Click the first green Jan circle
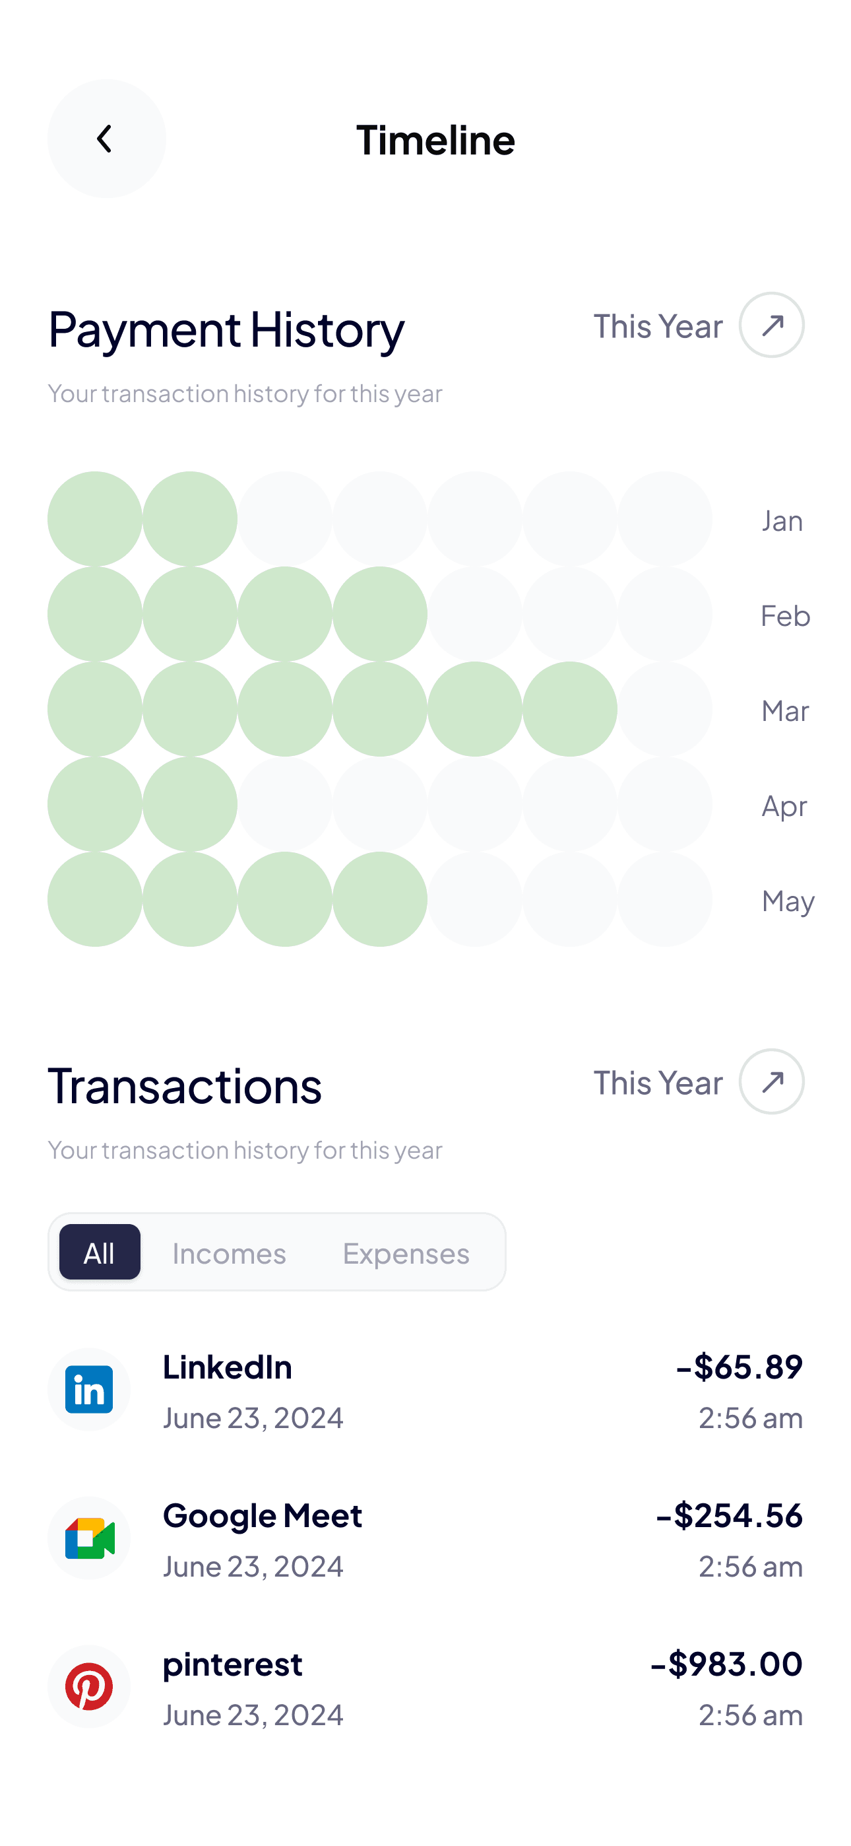 94,519
